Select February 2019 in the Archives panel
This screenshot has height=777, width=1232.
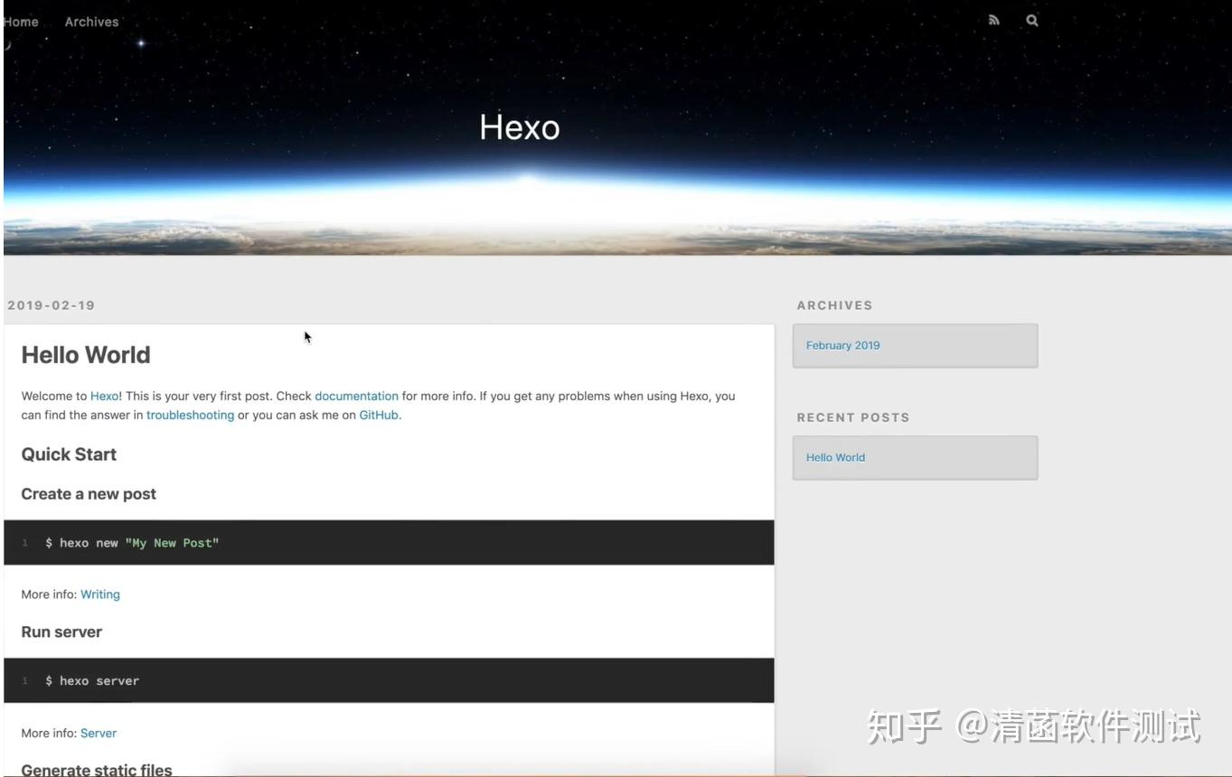[x=842, y=345]
